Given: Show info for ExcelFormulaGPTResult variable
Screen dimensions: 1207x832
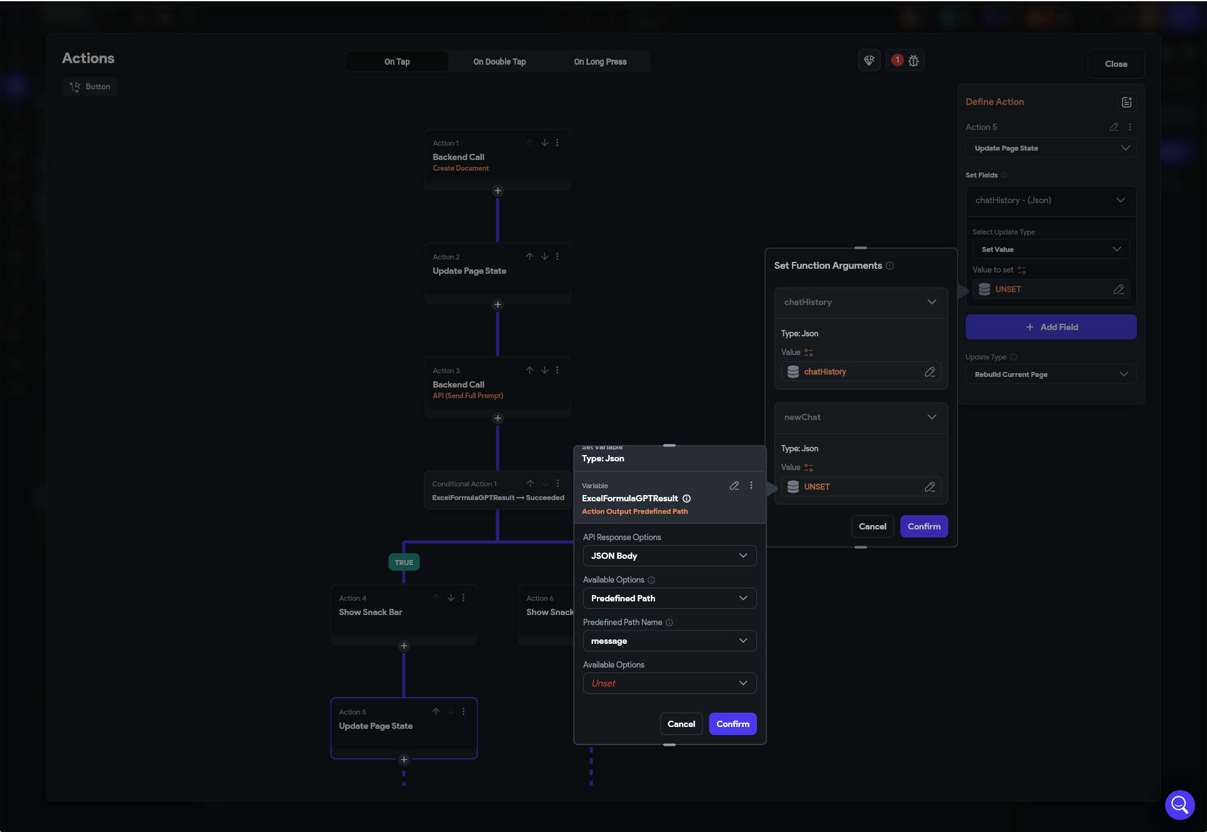Looking at the screenshot, I should [x=686, y=499].
